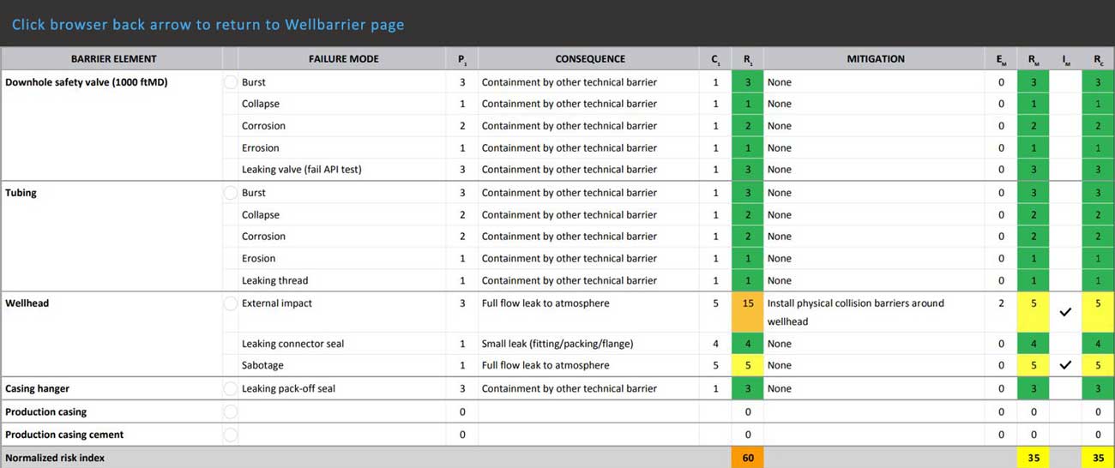Click the BARRIER ELEMENT column header

click(x=113, y=59)
